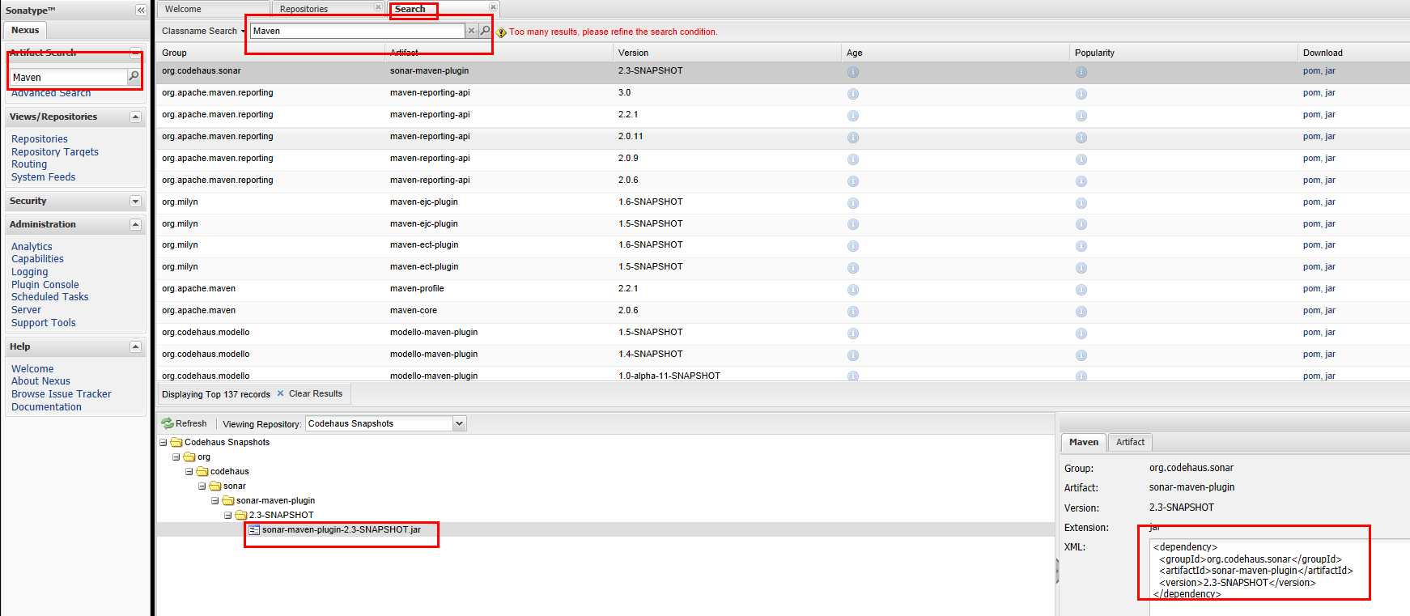The height and width of the screenshot is (616, 1410).
Task: Collapse the Help panel
Action: tap(135, 347)
